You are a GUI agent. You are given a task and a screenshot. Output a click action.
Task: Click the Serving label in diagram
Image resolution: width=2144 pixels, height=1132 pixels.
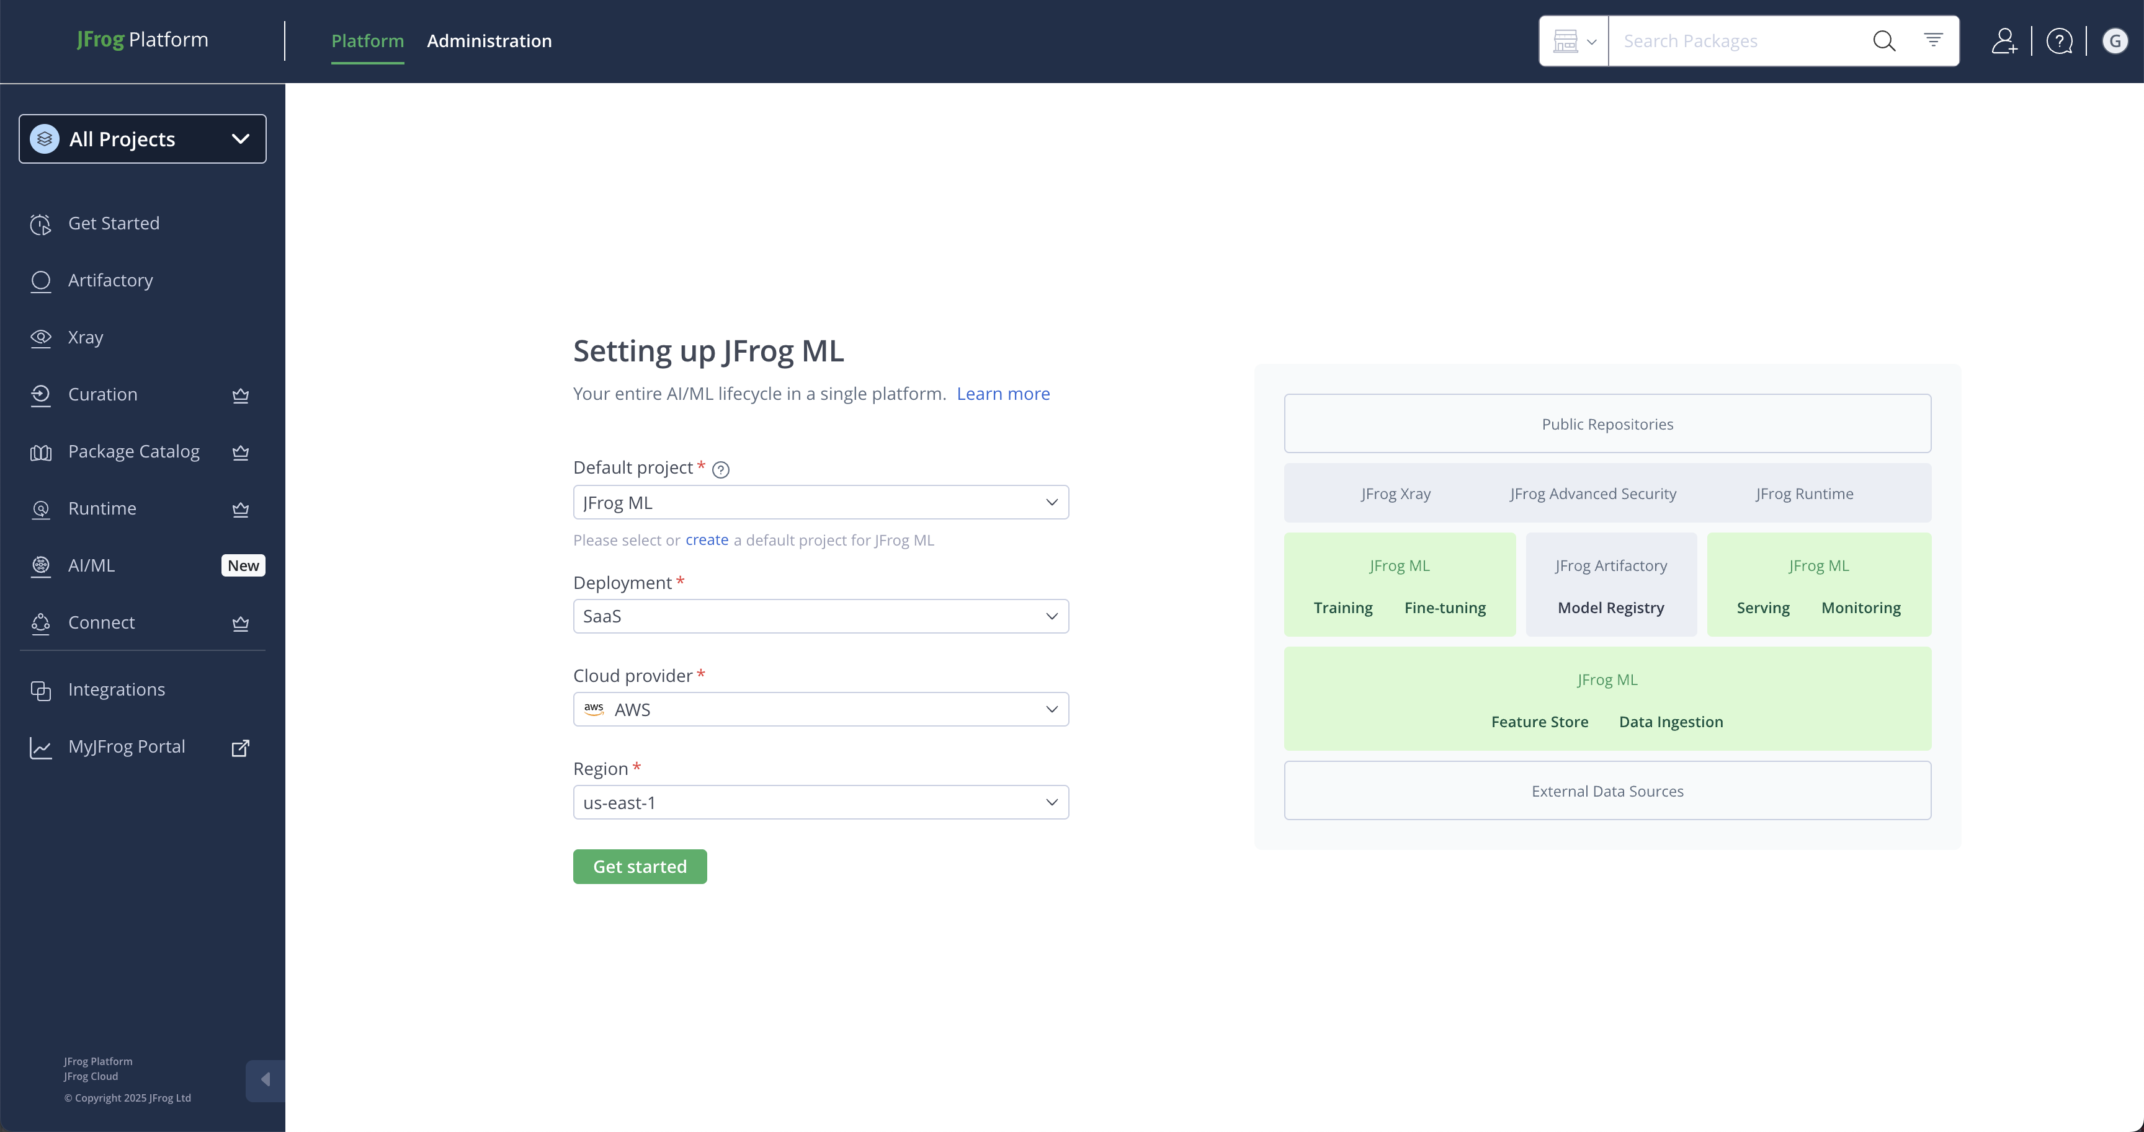(x=1763, y=608)
